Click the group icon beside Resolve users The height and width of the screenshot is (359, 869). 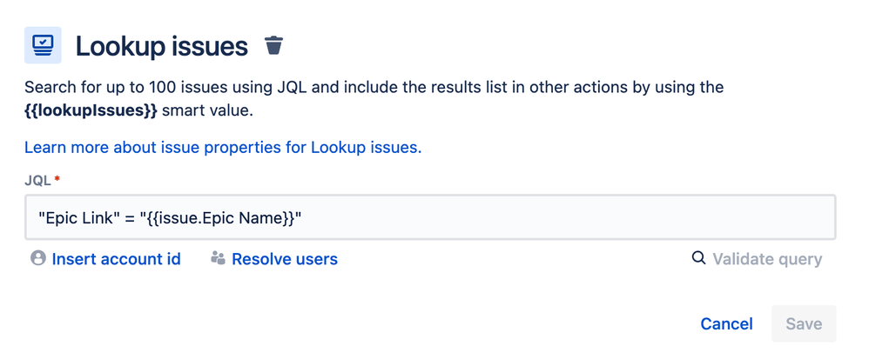pyautogui.click(x=219, y=258)
